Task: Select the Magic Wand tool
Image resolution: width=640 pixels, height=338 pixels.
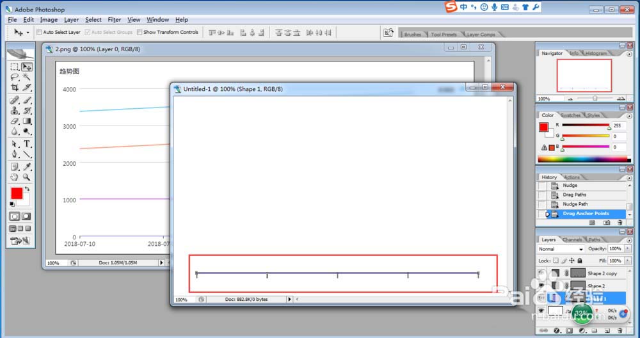Action: tap(27, 77)
